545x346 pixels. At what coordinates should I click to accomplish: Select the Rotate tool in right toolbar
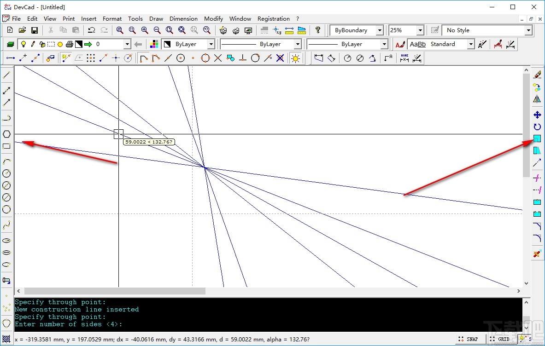coord(537,127)
